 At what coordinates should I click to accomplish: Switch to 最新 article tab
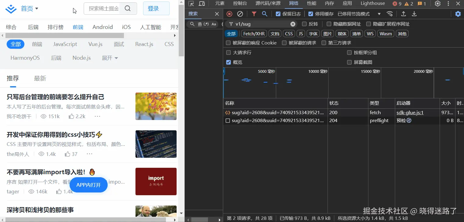tap(40, 79)
